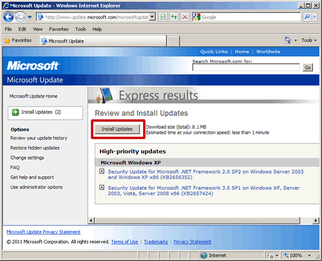Open the search provider options dropdown

point(315,17)
